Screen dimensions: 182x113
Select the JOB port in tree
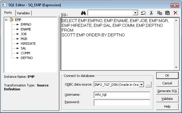(24, 34)
